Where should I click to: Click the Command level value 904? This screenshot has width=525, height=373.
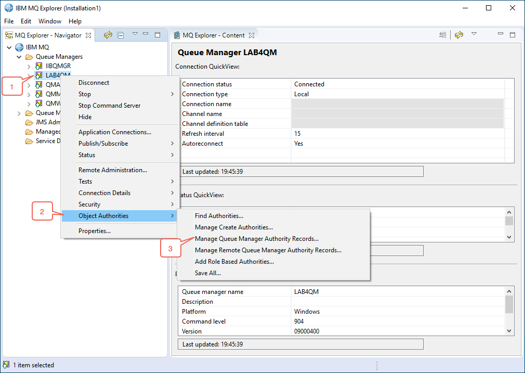[299, 321]
